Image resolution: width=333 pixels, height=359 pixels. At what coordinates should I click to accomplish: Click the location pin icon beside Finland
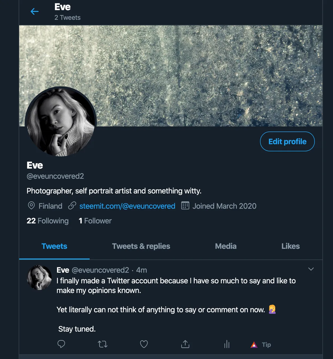click(x=31, y=206)
